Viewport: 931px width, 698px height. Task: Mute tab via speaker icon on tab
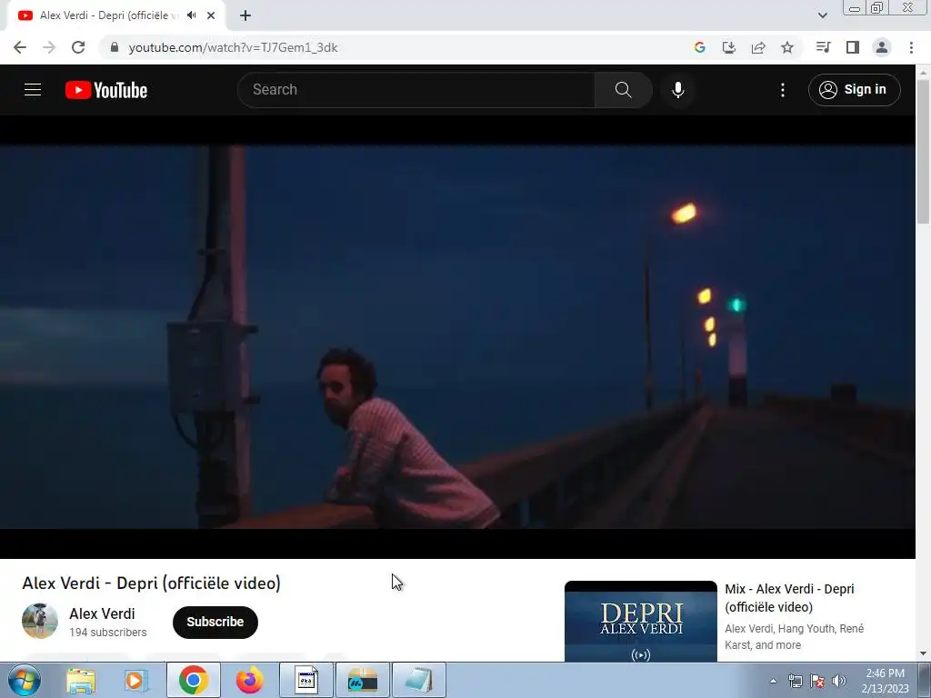tap(191, 15)
